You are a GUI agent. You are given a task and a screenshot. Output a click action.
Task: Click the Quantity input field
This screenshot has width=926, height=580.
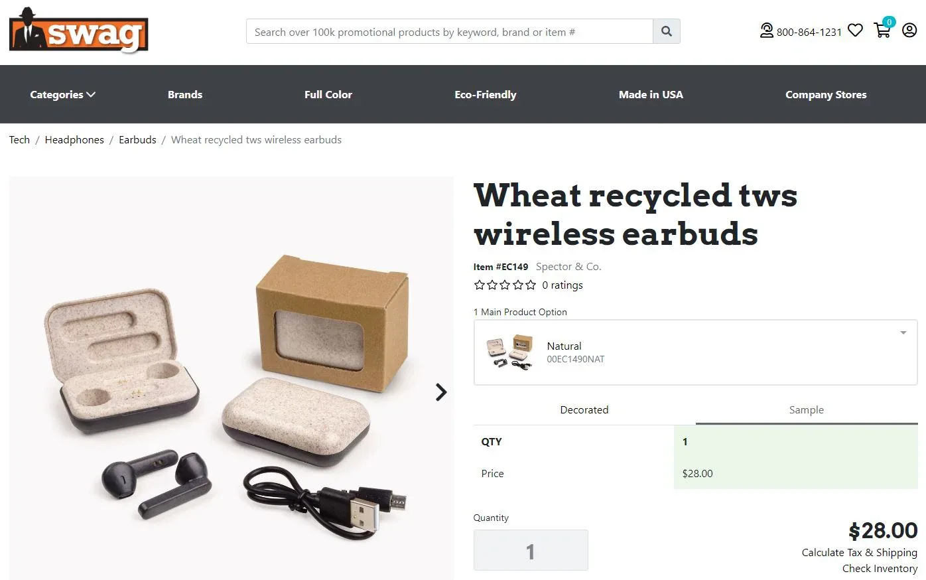[x=530, y=550]
